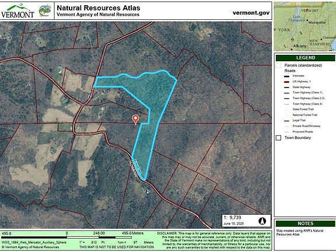Click the LEGEND panel header
Screen dimensions: 336x252
pyautogui.click(x=305, y=58)
